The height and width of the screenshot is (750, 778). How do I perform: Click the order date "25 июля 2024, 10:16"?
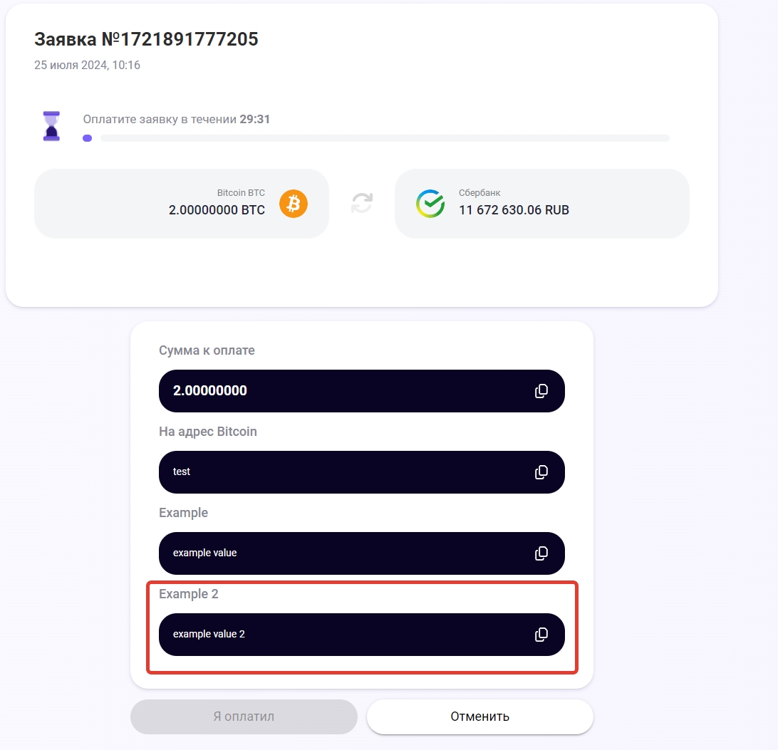coord(87,66)
